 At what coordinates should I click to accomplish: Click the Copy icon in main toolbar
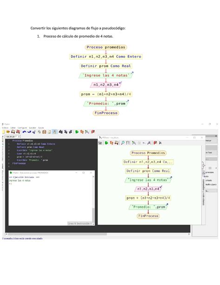39,132
